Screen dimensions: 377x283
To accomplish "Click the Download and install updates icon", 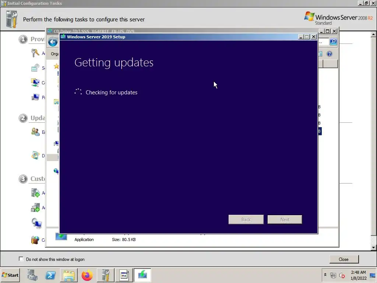I will 35,156.
